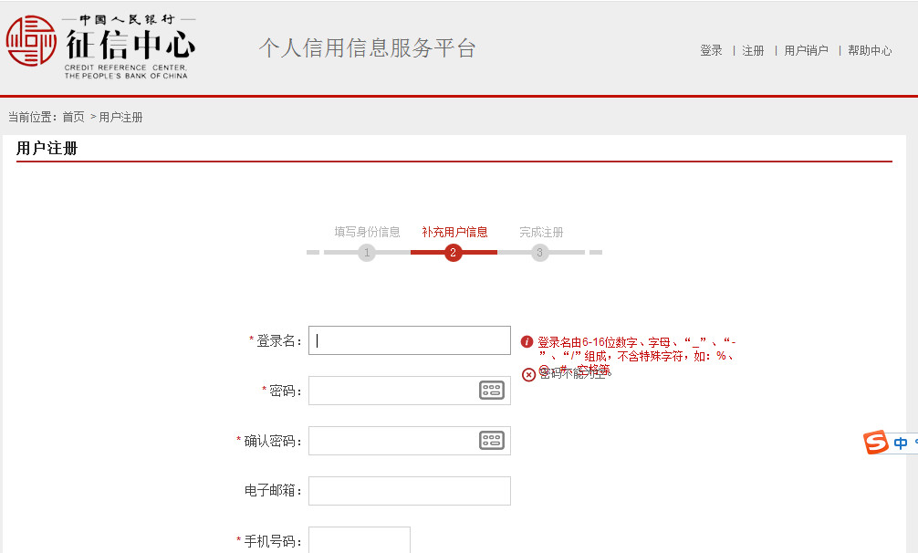
Task: Select the 补充用户信息 step label
Action: click(x=454, y=232)
